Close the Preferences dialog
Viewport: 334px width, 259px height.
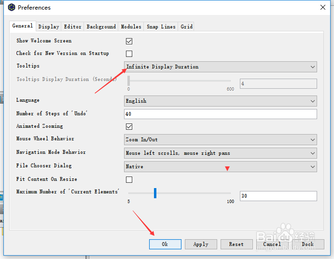click(x=323, y=7)
